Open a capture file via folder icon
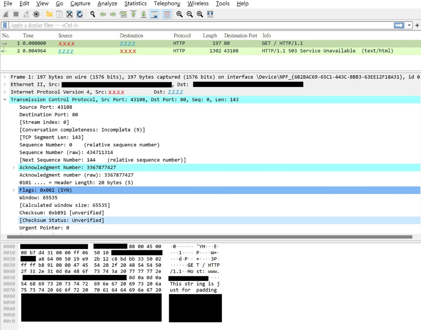Image resolution: width=421 pixels, height=330 pixels. point(49,14)
